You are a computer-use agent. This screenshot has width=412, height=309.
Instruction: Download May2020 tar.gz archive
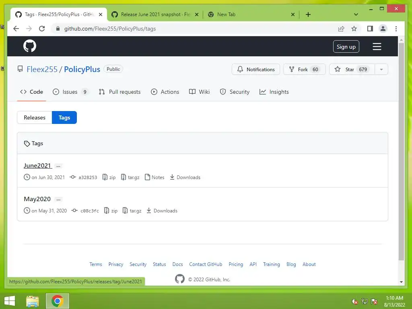(x=132, y=211)
